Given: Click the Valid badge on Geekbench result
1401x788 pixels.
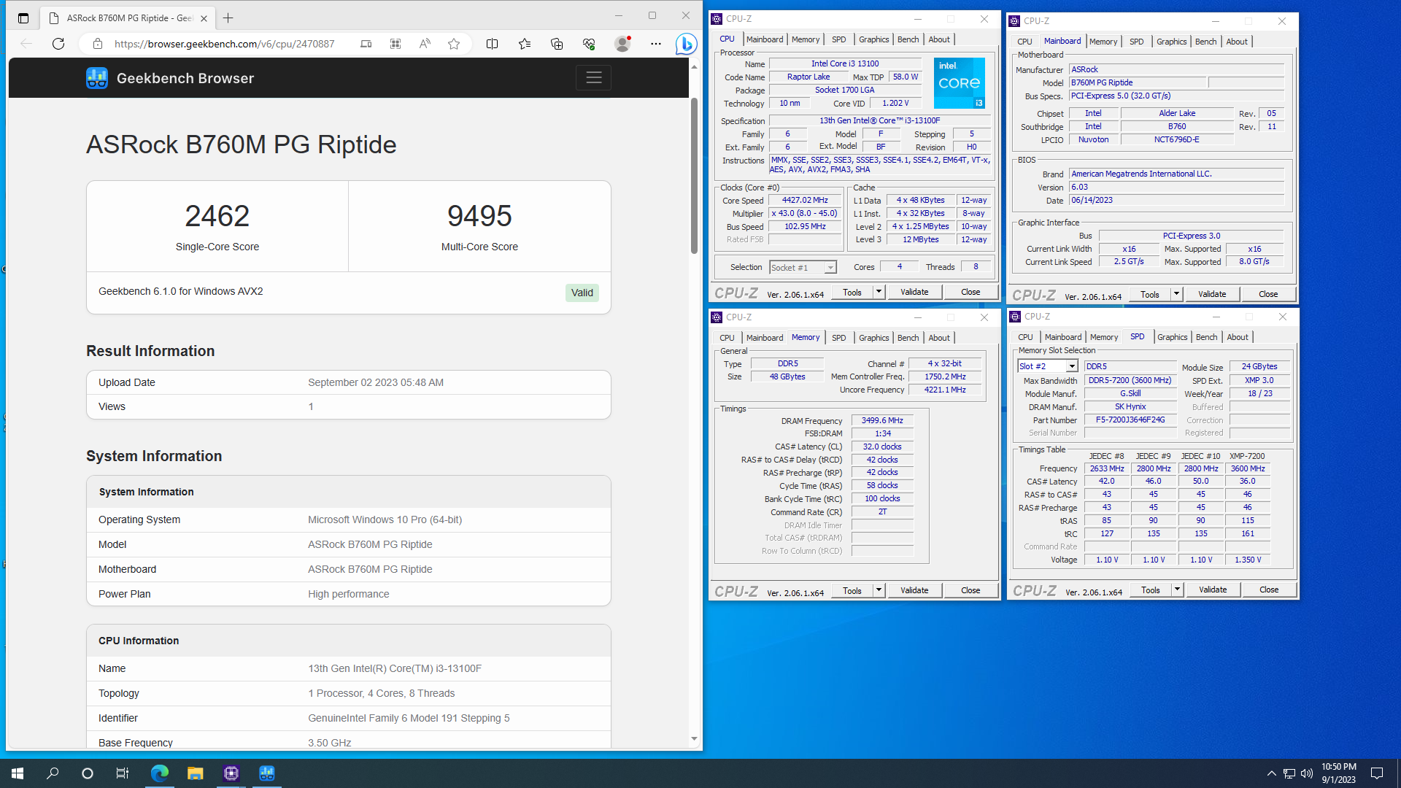Looking at the screenshot, I should tap(582, 293).
